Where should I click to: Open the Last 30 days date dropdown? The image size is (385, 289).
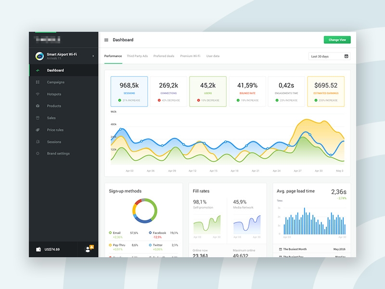pos(330,56)
